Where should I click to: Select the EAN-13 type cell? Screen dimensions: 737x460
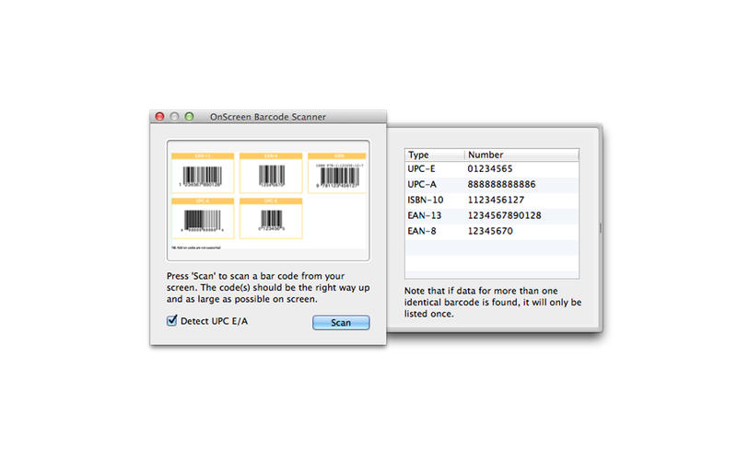[425, 215]
